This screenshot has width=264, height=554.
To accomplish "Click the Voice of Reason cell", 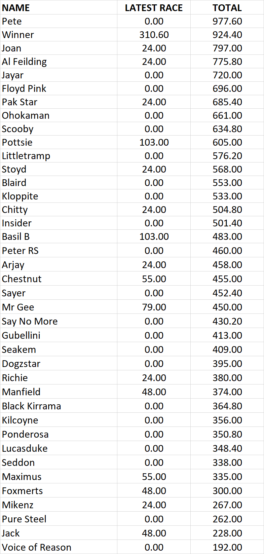I will (59, 547).
